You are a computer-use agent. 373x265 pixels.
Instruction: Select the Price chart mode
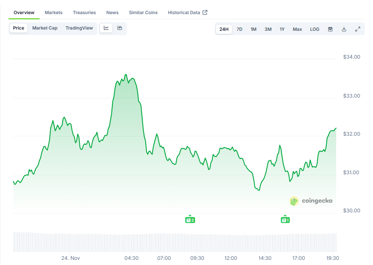click(x=18, y=28)
